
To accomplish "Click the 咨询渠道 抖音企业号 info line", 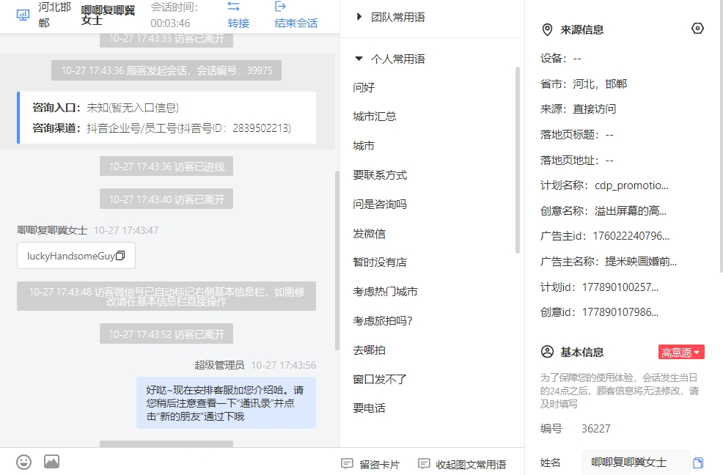I will click(162, 128).
